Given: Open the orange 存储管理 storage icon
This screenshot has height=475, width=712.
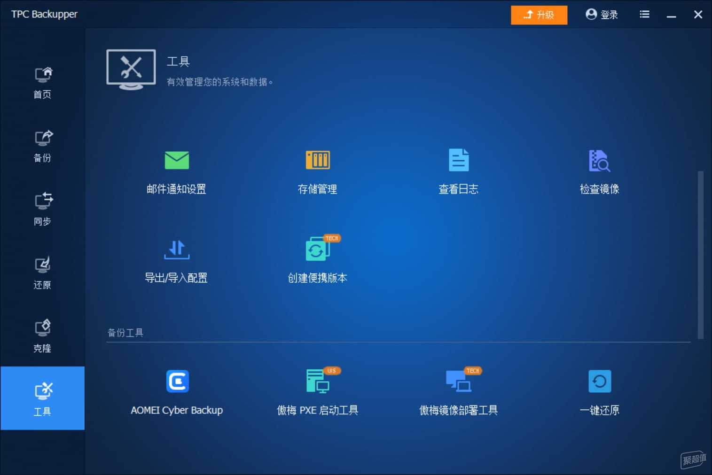Looking at the screenshot, I should [318, 160].
